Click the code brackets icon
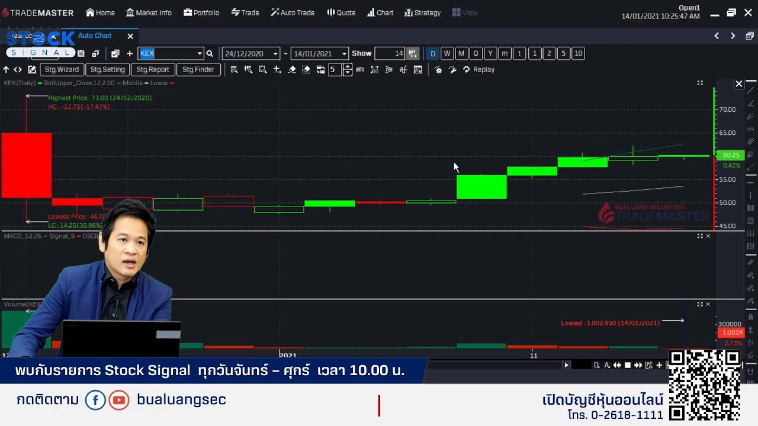This screenshot has width=758, height=426. click(x=18, y=69)
